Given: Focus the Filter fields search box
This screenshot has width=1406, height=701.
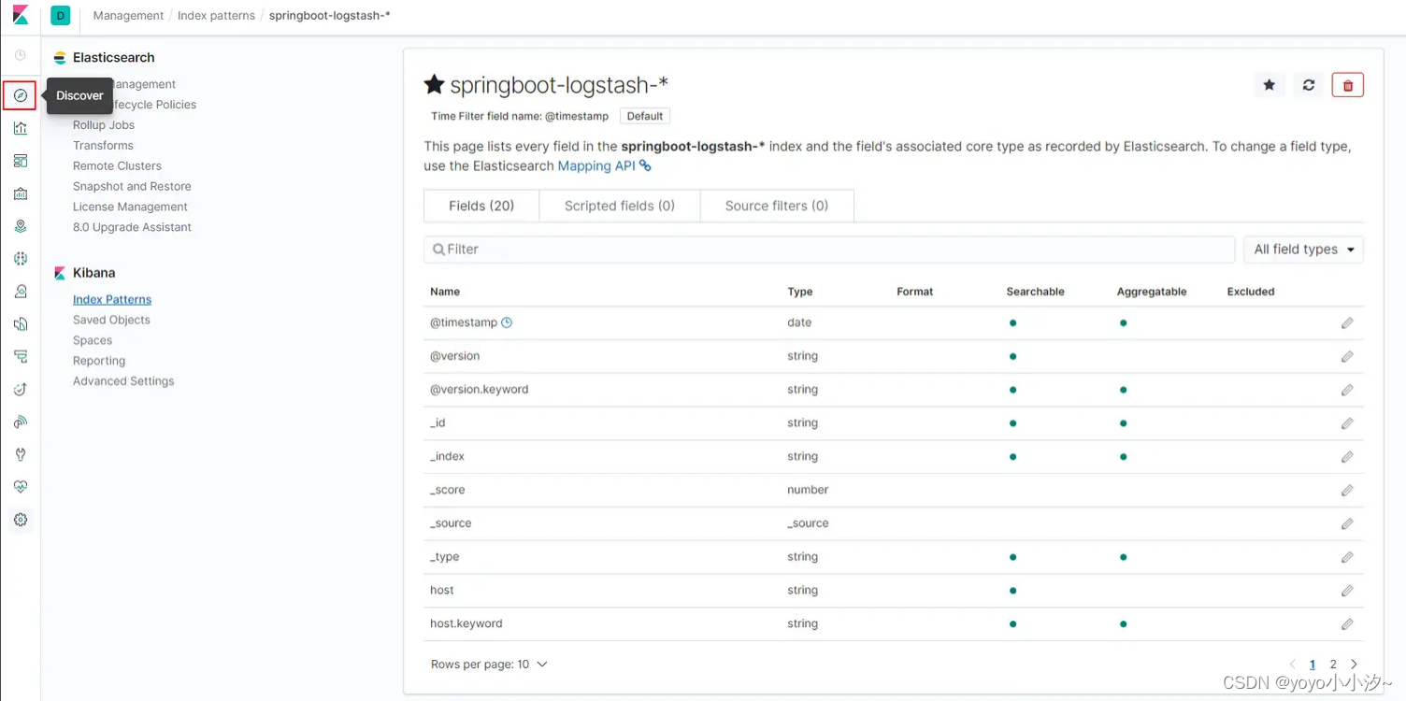Looking at the screenshot, I should point(829,250).
